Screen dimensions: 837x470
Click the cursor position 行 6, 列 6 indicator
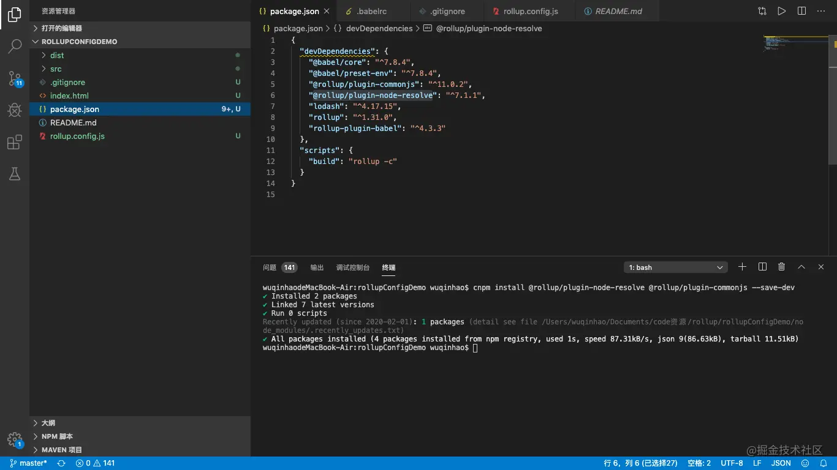(640, 463)
